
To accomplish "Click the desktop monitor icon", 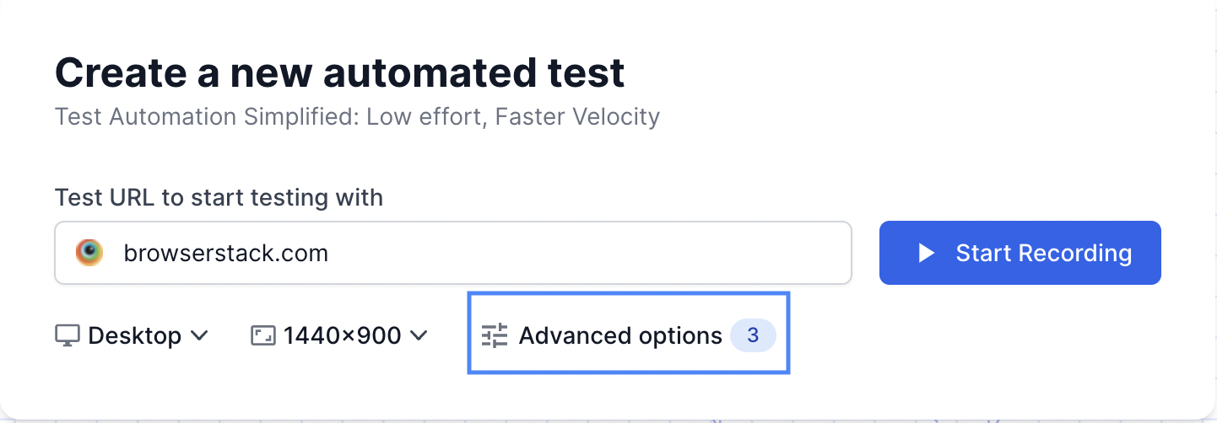I will (x=67, y=335).
